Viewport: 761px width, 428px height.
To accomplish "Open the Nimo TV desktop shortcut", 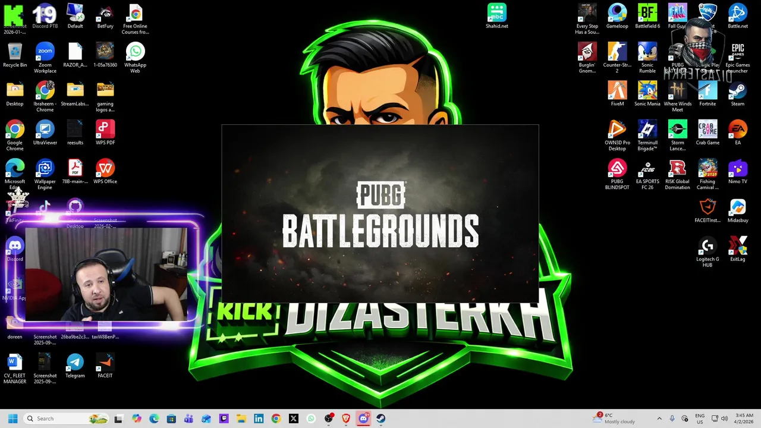I will pos(738,172).
